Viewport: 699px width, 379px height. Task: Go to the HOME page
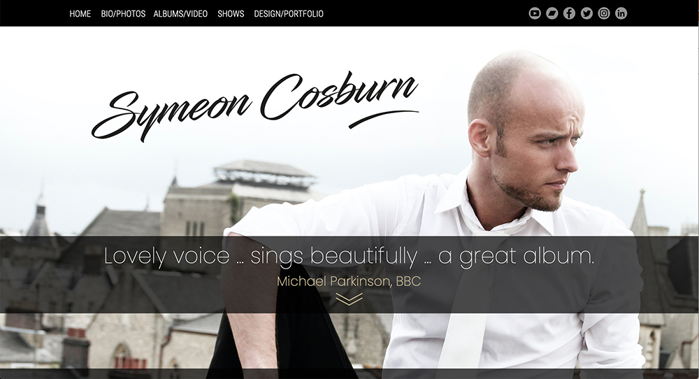coord(80,14)
